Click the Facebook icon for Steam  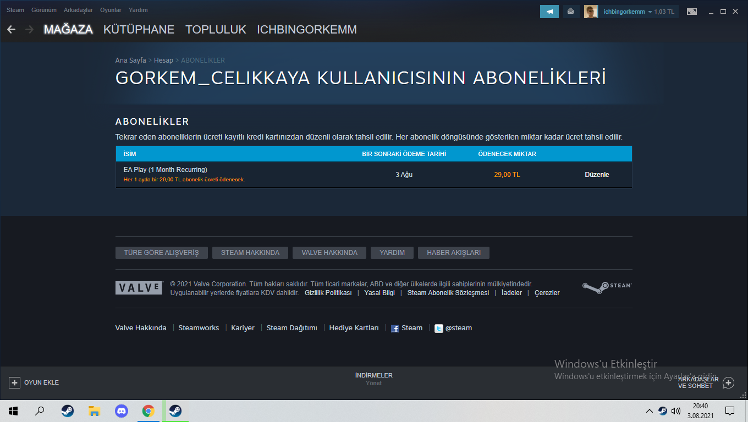[395, 329]
